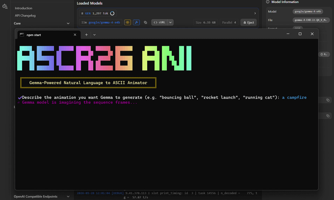Viewport: 334px width, 200px height.
Task: Click the 'Gemma model is imagining' status line
Action: tap(80, 102)
